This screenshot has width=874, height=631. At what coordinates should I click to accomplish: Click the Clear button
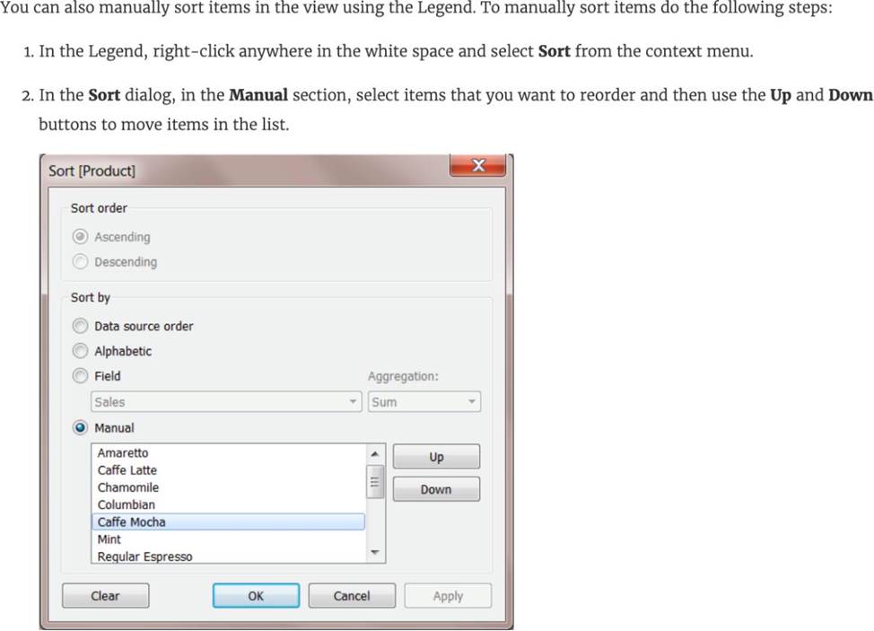point(105,596)
